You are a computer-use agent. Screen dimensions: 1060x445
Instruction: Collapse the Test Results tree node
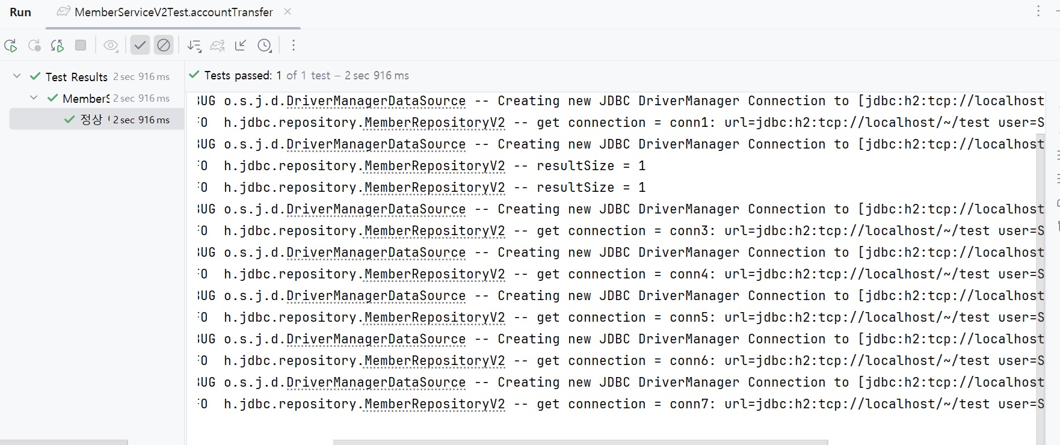click(x=17, y=76)
